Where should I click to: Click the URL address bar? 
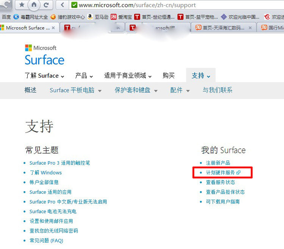[176, 5]
